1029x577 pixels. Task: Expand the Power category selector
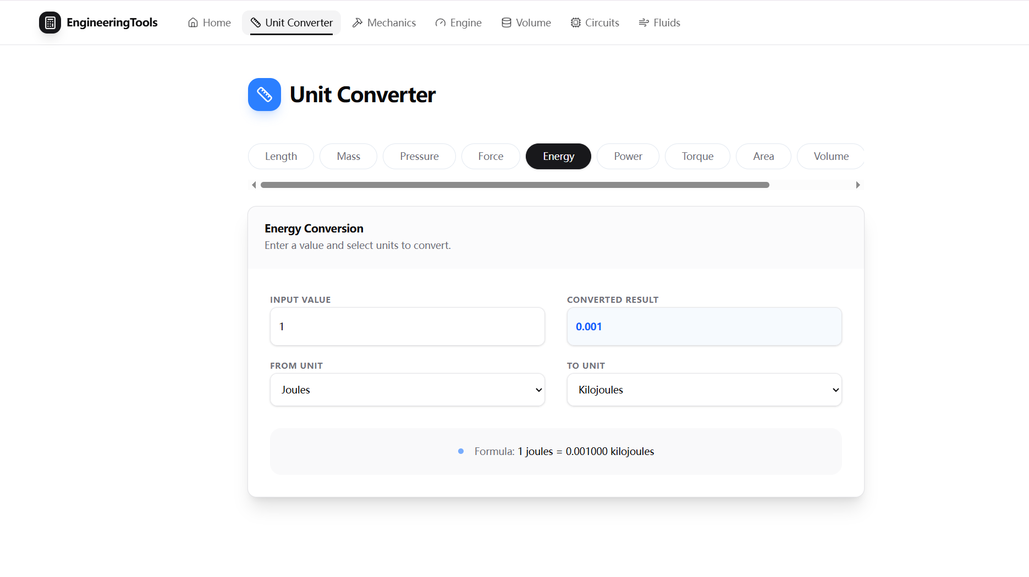(628, 156)
